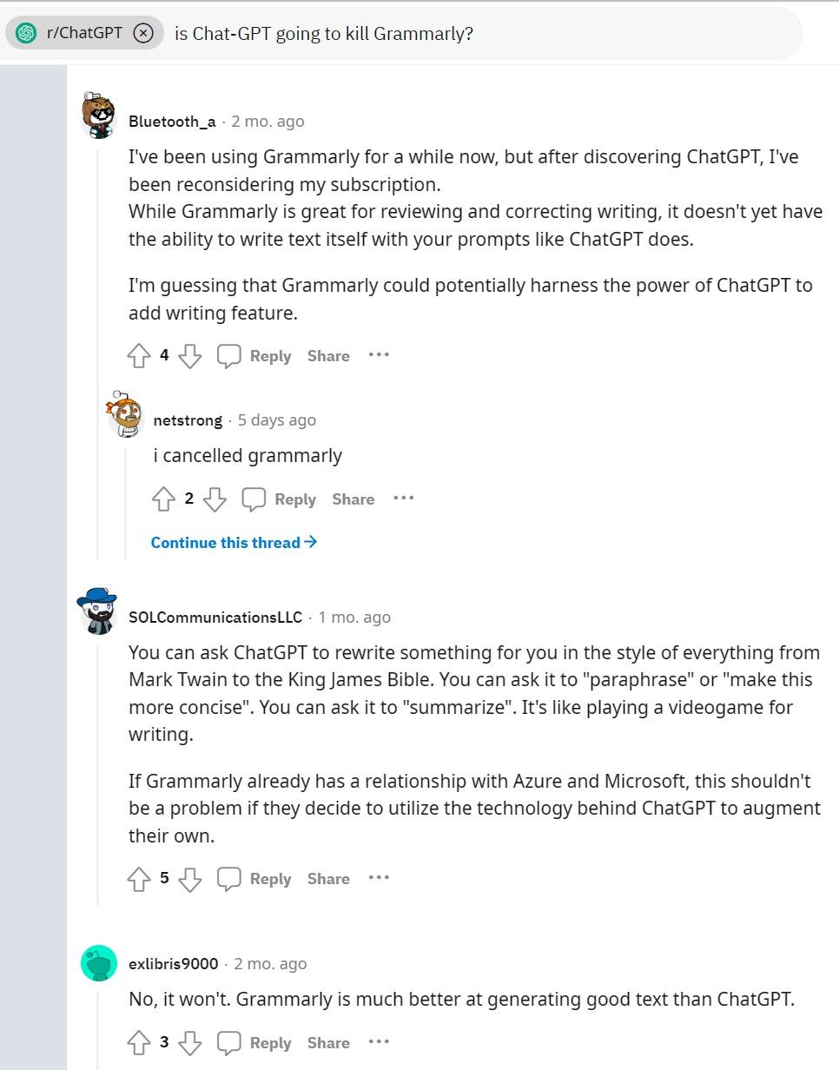Share SOLCommunicationsLLC's comment
Viewport: 839px width, 1070px height.
328,878
